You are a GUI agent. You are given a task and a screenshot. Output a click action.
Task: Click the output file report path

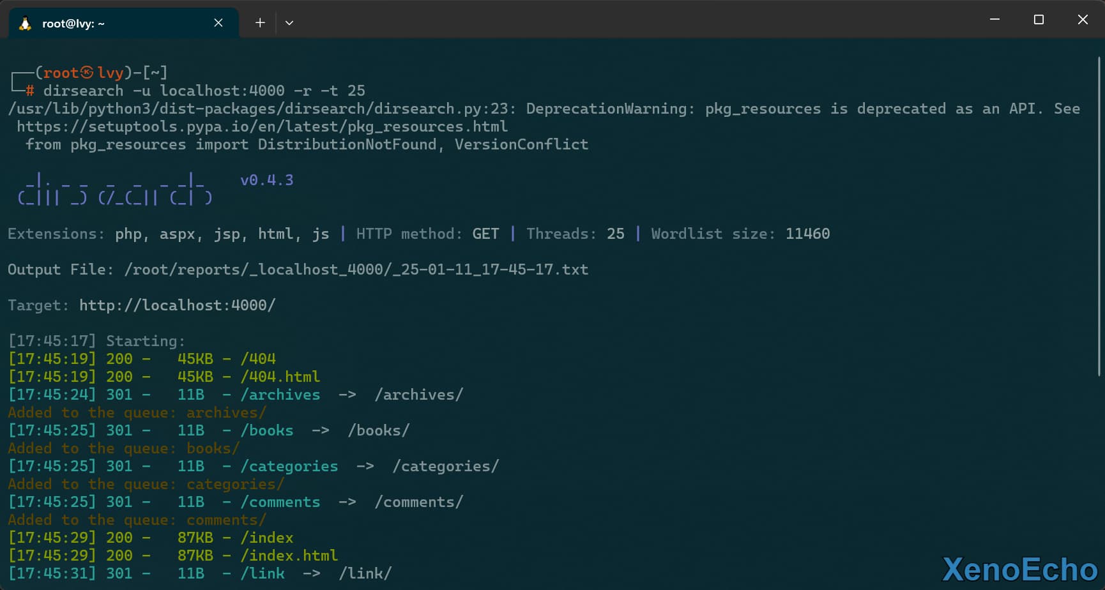(356, 269)
